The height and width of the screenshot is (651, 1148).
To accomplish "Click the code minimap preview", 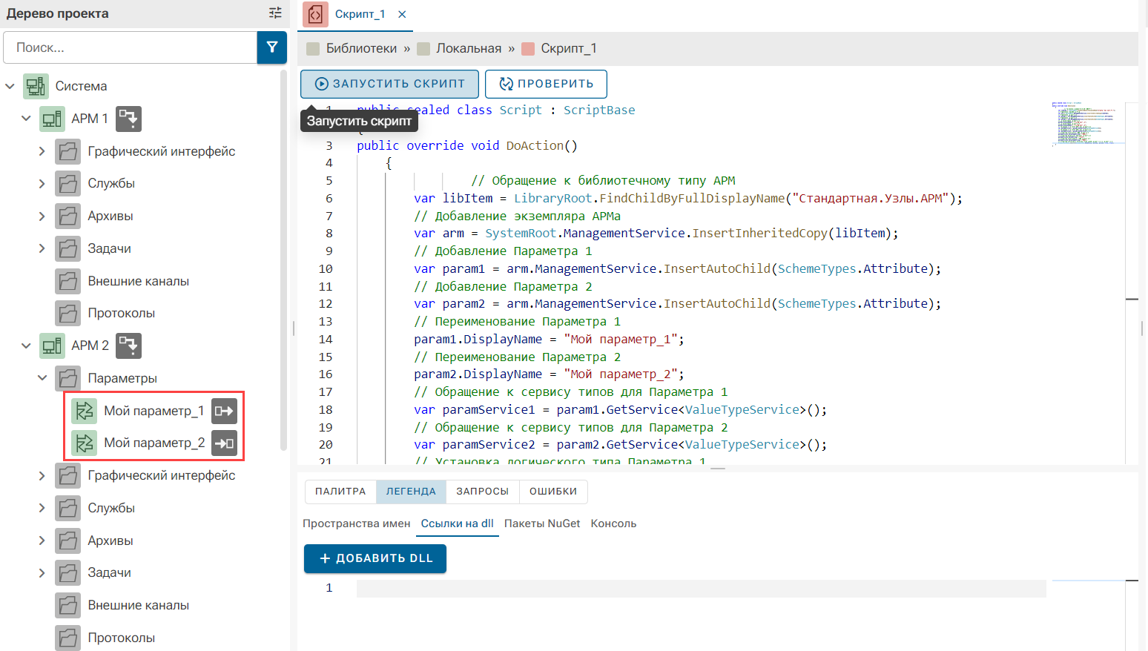I will [x=1088, y=123].
